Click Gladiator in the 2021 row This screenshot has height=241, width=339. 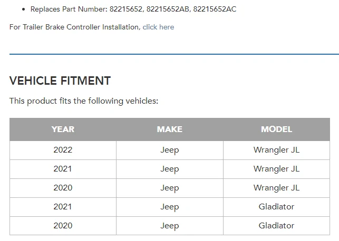pos(276,207)
